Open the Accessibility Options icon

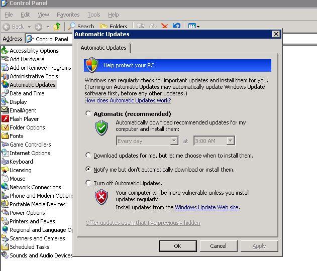pos(5,51)
